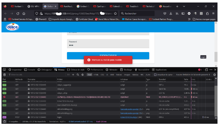Viewport: 223px width, 126px height.
Task: Open the 8.0ee7d7ef.chunk.js:2 initiator link
Action: (x=129, y=117)
